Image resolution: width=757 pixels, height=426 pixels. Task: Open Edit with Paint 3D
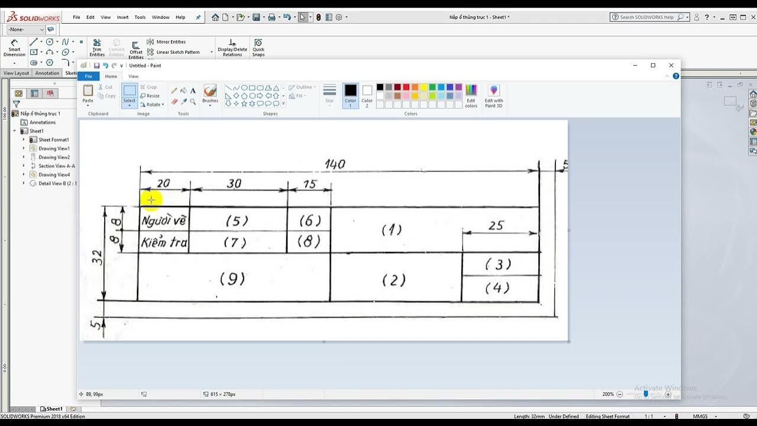494,96
